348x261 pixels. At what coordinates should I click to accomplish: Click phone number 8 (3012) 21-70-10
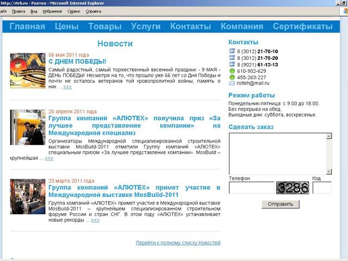coord(257,52)
